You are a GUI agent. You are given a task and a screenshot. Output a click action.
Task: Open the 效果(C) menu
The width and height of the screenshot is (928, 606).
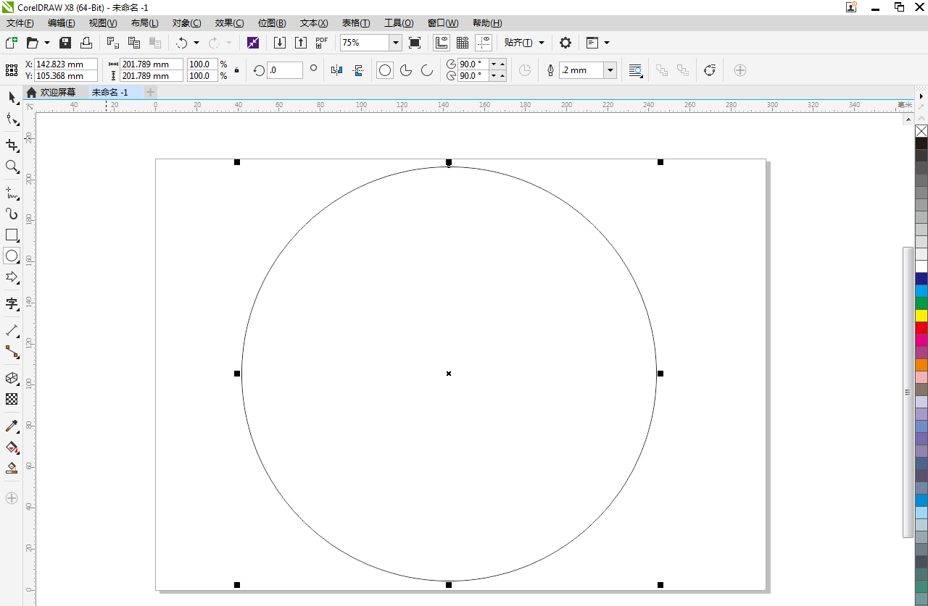pyautogui.click(x=229, y=23)
